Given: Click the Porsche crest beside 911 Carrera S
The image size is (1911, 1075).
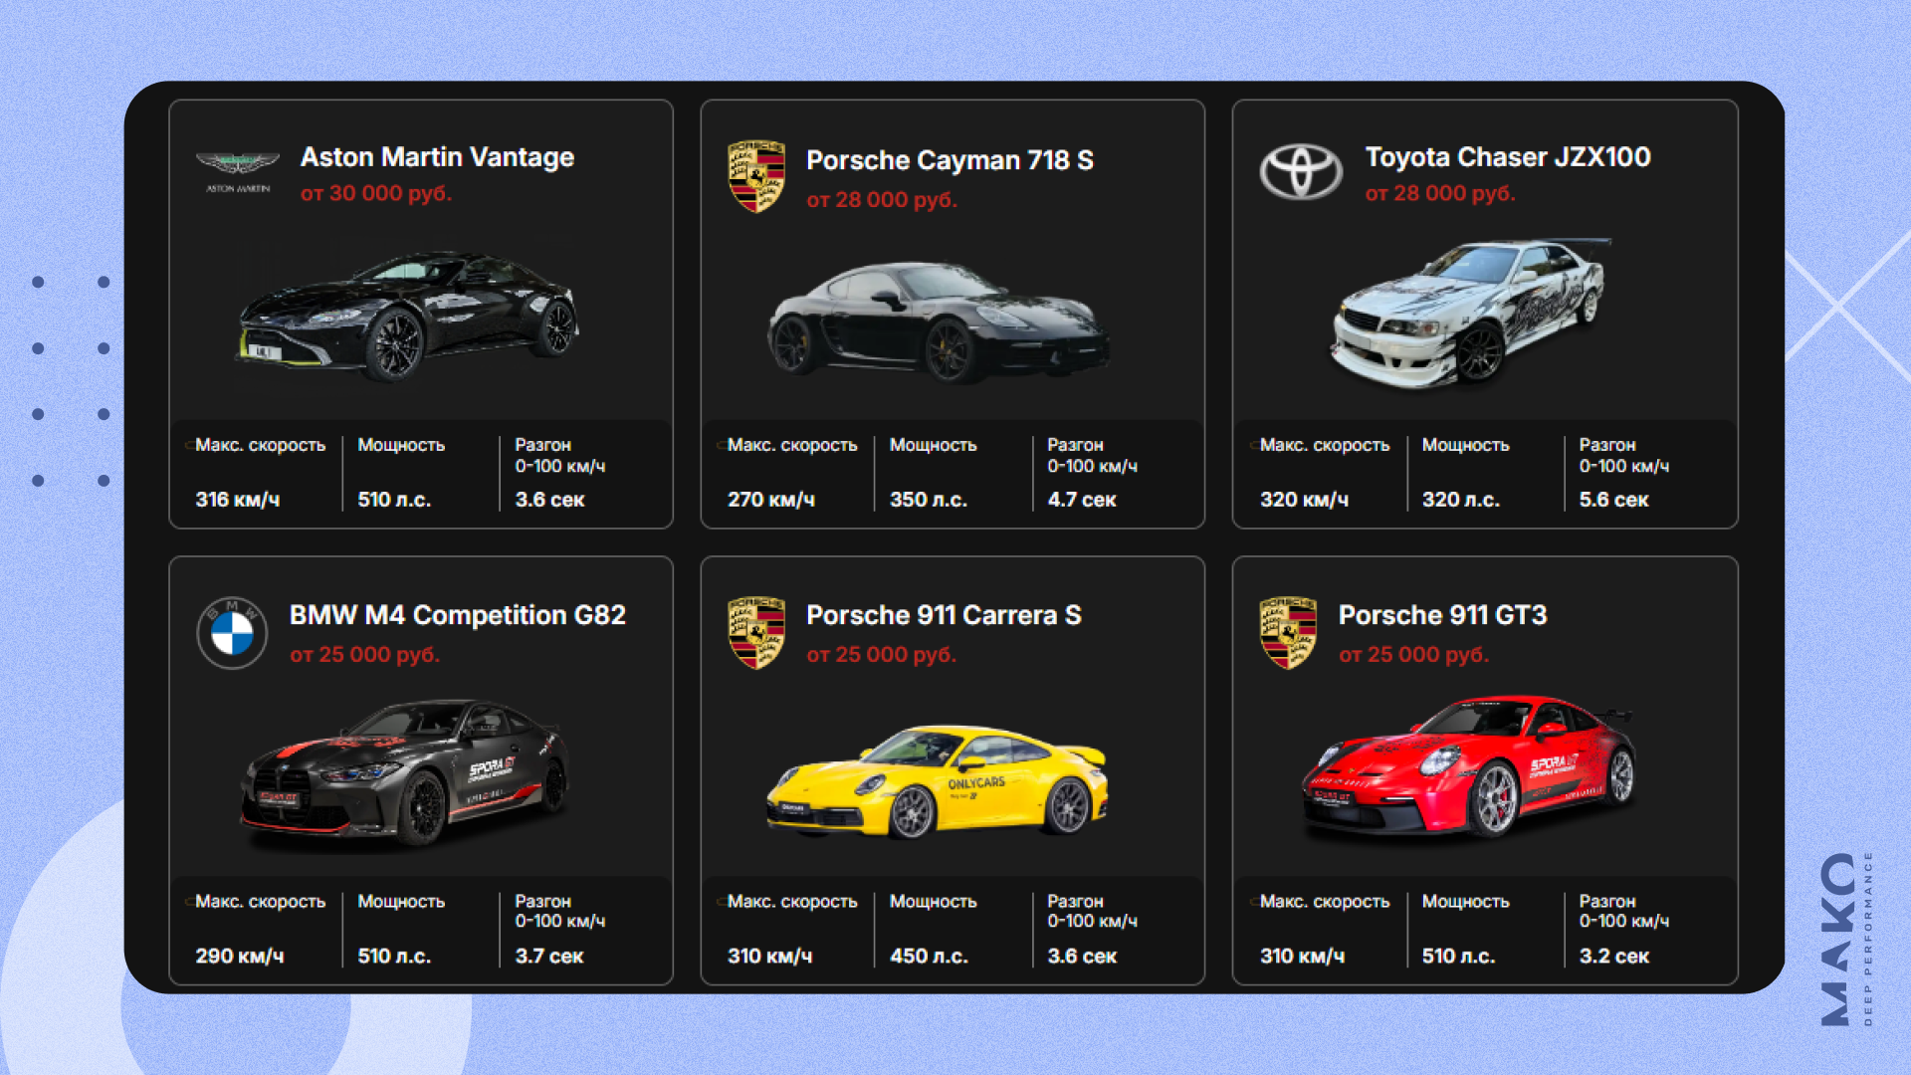Looking at the screenshot, I should (x=756, y=633).
